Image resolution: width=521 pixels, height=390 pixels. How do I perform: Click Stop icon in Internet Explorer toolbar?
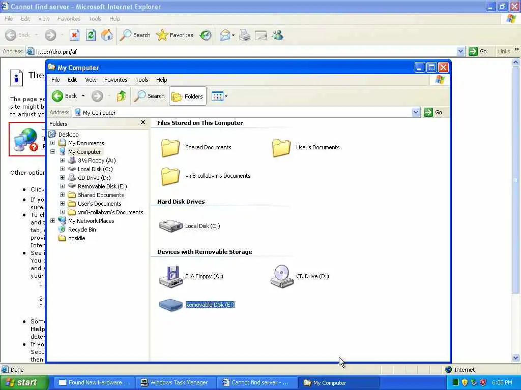pyautogui.click(x=74, y=35)
